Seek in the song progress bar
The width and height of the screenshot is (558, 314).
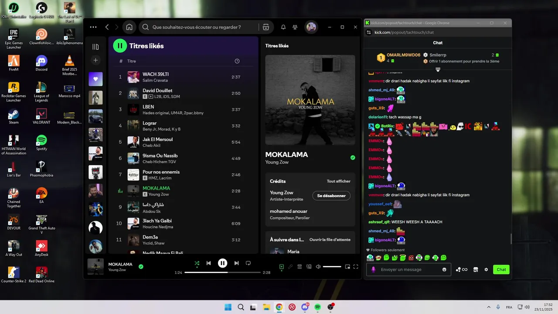(x=222, y=273)
